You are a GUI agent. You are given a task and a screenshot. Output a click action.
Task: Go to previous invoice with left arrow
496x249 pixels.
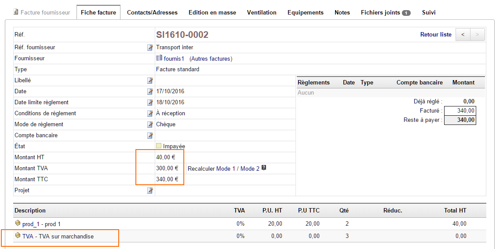pyautogui.click(x=463, y=35)
